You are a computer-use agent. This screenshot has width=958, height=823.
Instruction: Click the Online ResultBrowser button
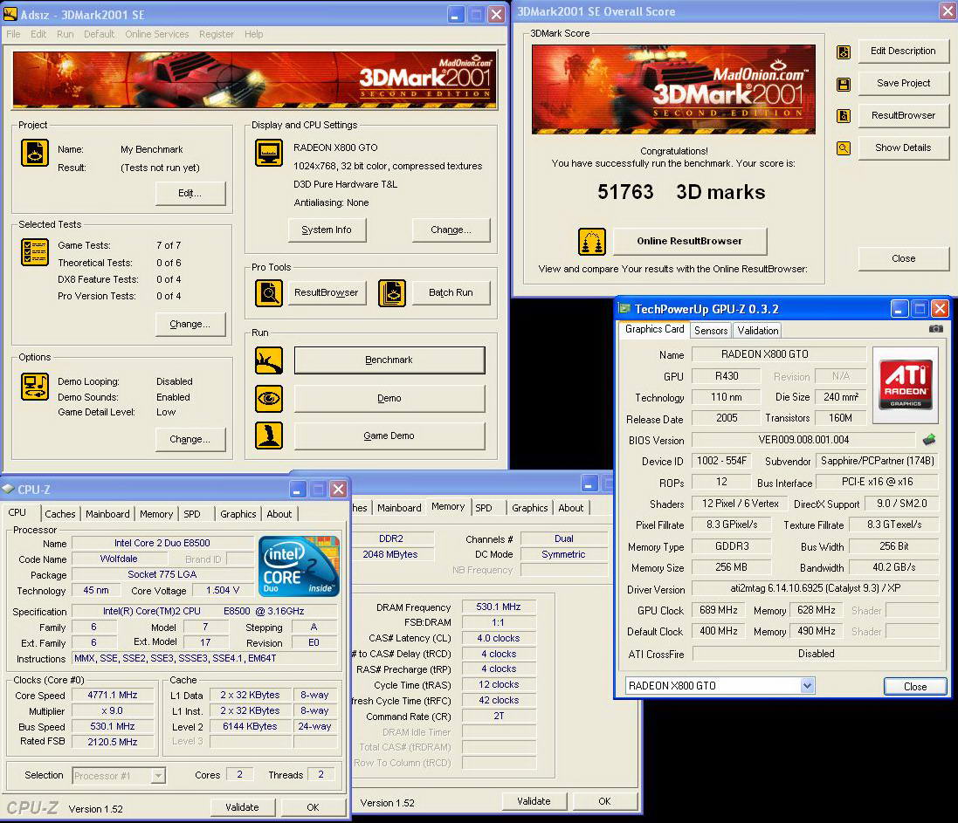pos(690,242)
